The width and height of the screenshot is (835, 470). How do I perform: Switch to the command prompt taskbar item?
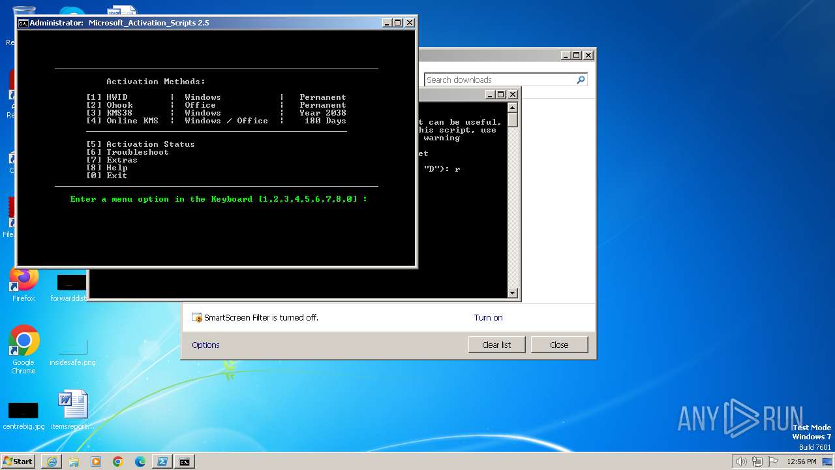(x=185, y=462)
